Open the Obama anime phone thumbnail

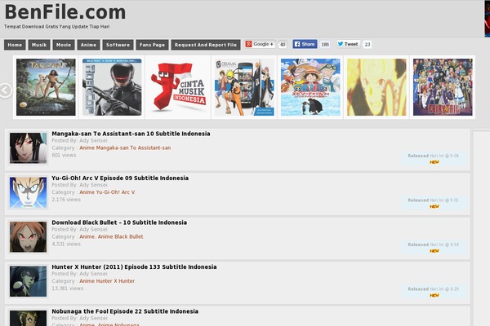244,87
